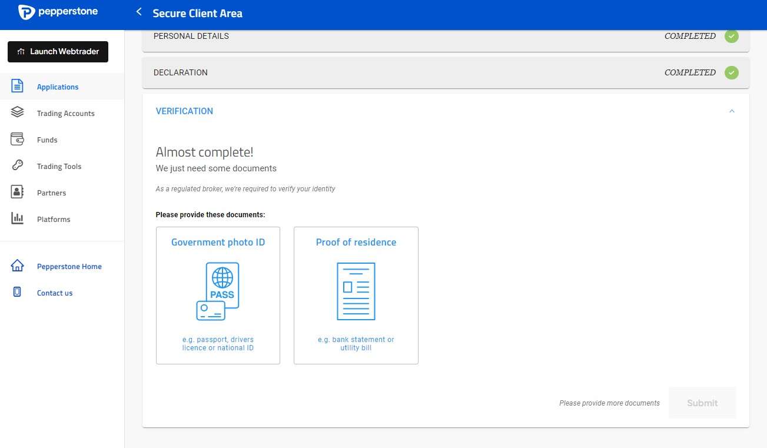The height and width of the screenshot is (448, 767).
Task: Click the Partners contact icon
Action: pos(17,192)
